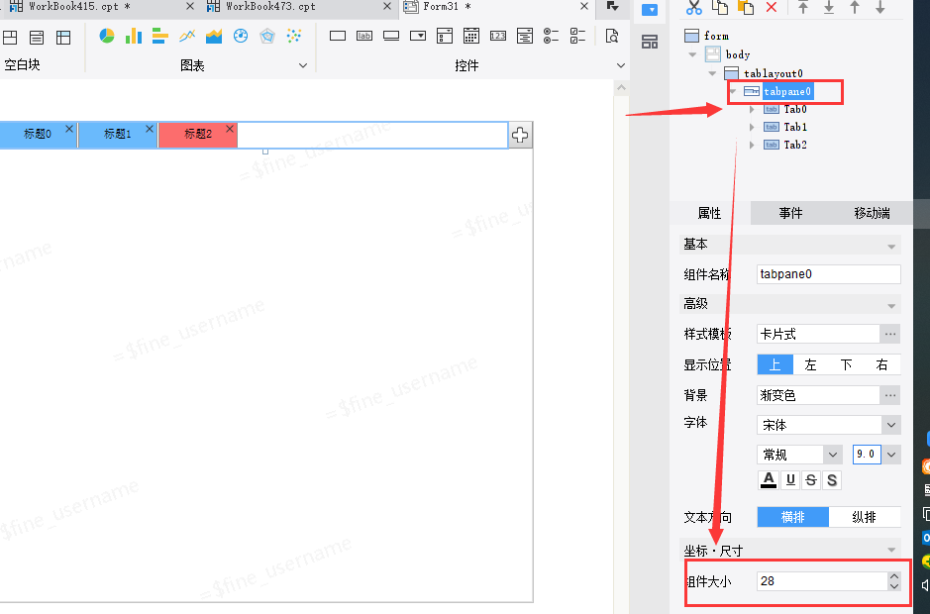Pick the date calendar widget icon
This screenshot has width=930, height=614.
471,37
